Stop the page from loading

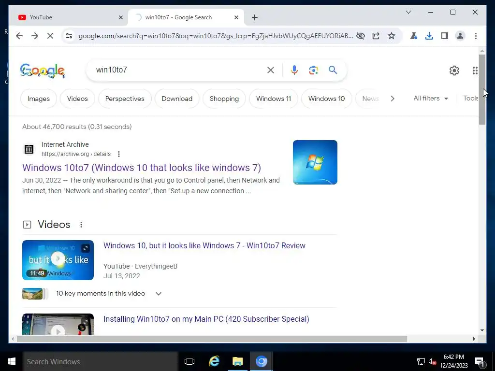[x=50, y=36]
